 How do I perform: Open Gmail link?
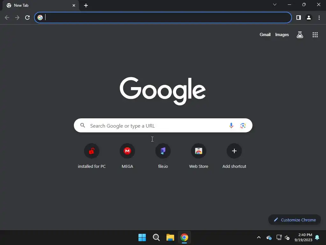point(265,34)
